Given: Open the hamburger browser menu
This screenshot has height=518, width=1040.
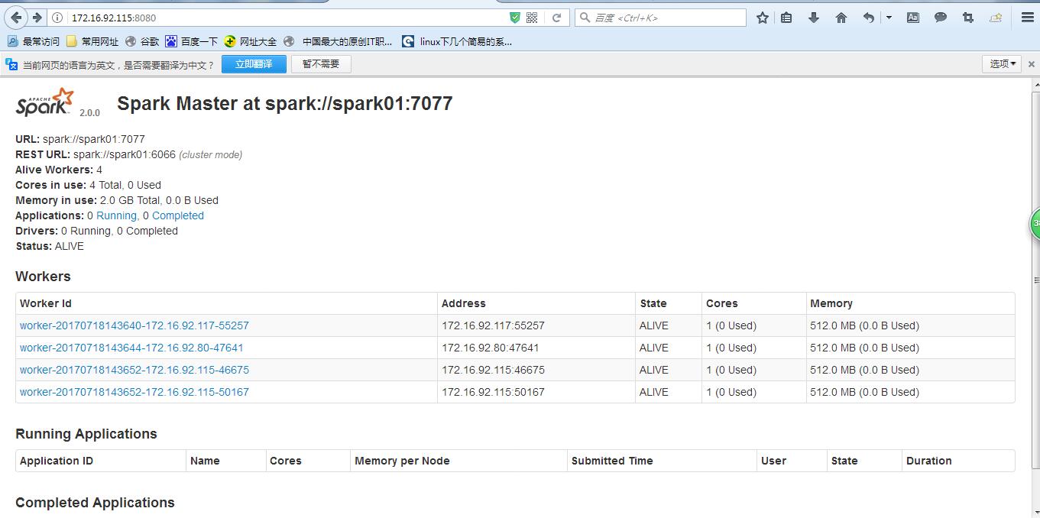Looking at the screenshot, I should pyautogui.click(x=1028, y=18).
